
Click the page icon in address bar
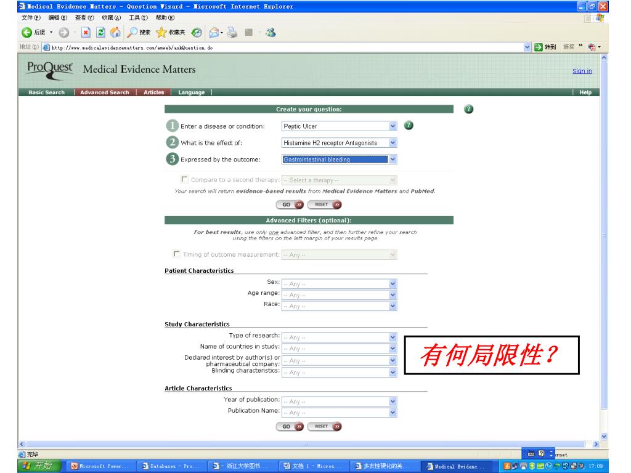46,47
